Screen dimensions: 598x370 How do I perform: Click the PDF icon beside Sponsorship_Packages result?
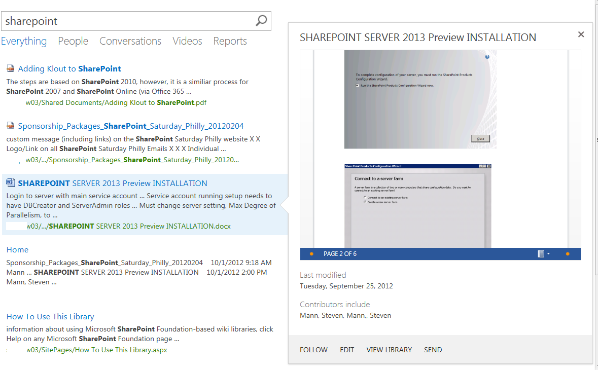[10, 125]
